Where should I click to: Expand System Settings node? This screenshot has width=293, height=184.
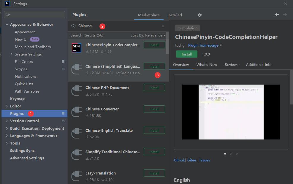point(12,54)
